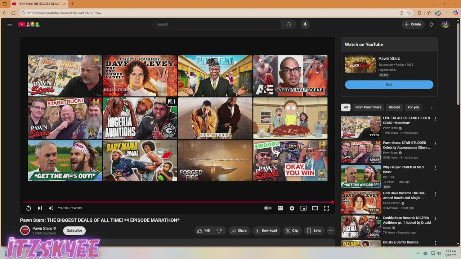
Task: Replay the video
Action: 28,208
